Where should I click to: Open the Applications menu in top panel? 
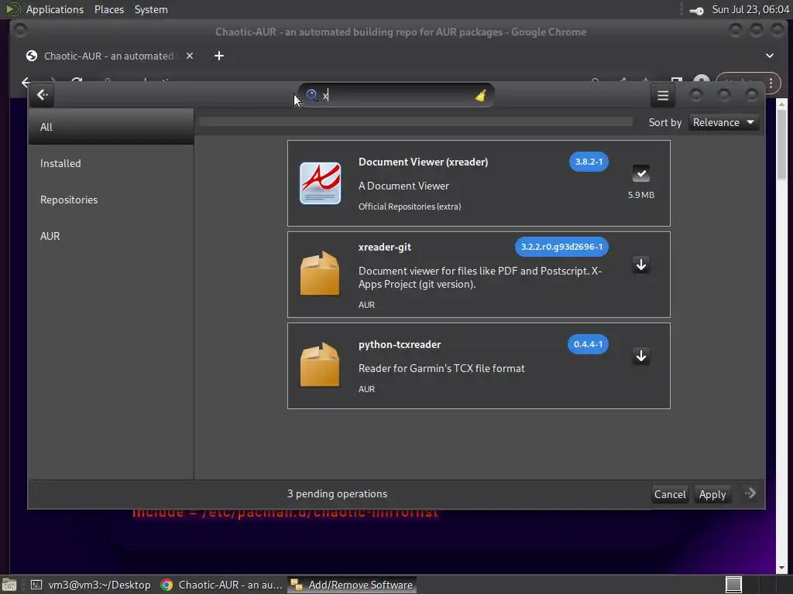coord(55,9)
